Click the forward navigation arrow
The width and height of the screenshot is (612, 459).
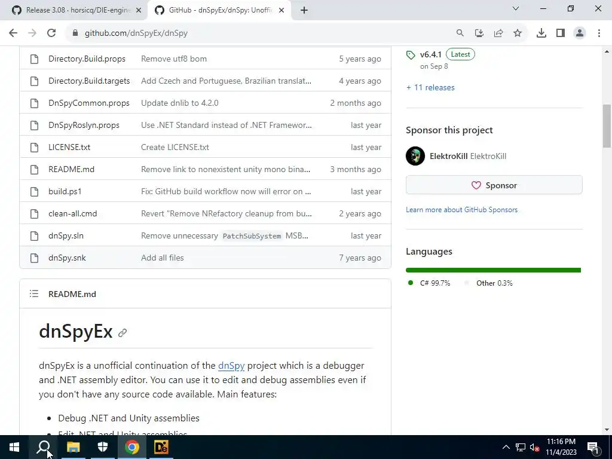(32, 33)
